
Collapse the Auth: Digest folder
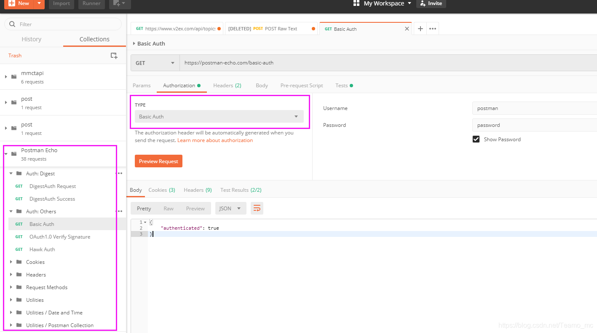pyautogui.click(x=11, y=173)
